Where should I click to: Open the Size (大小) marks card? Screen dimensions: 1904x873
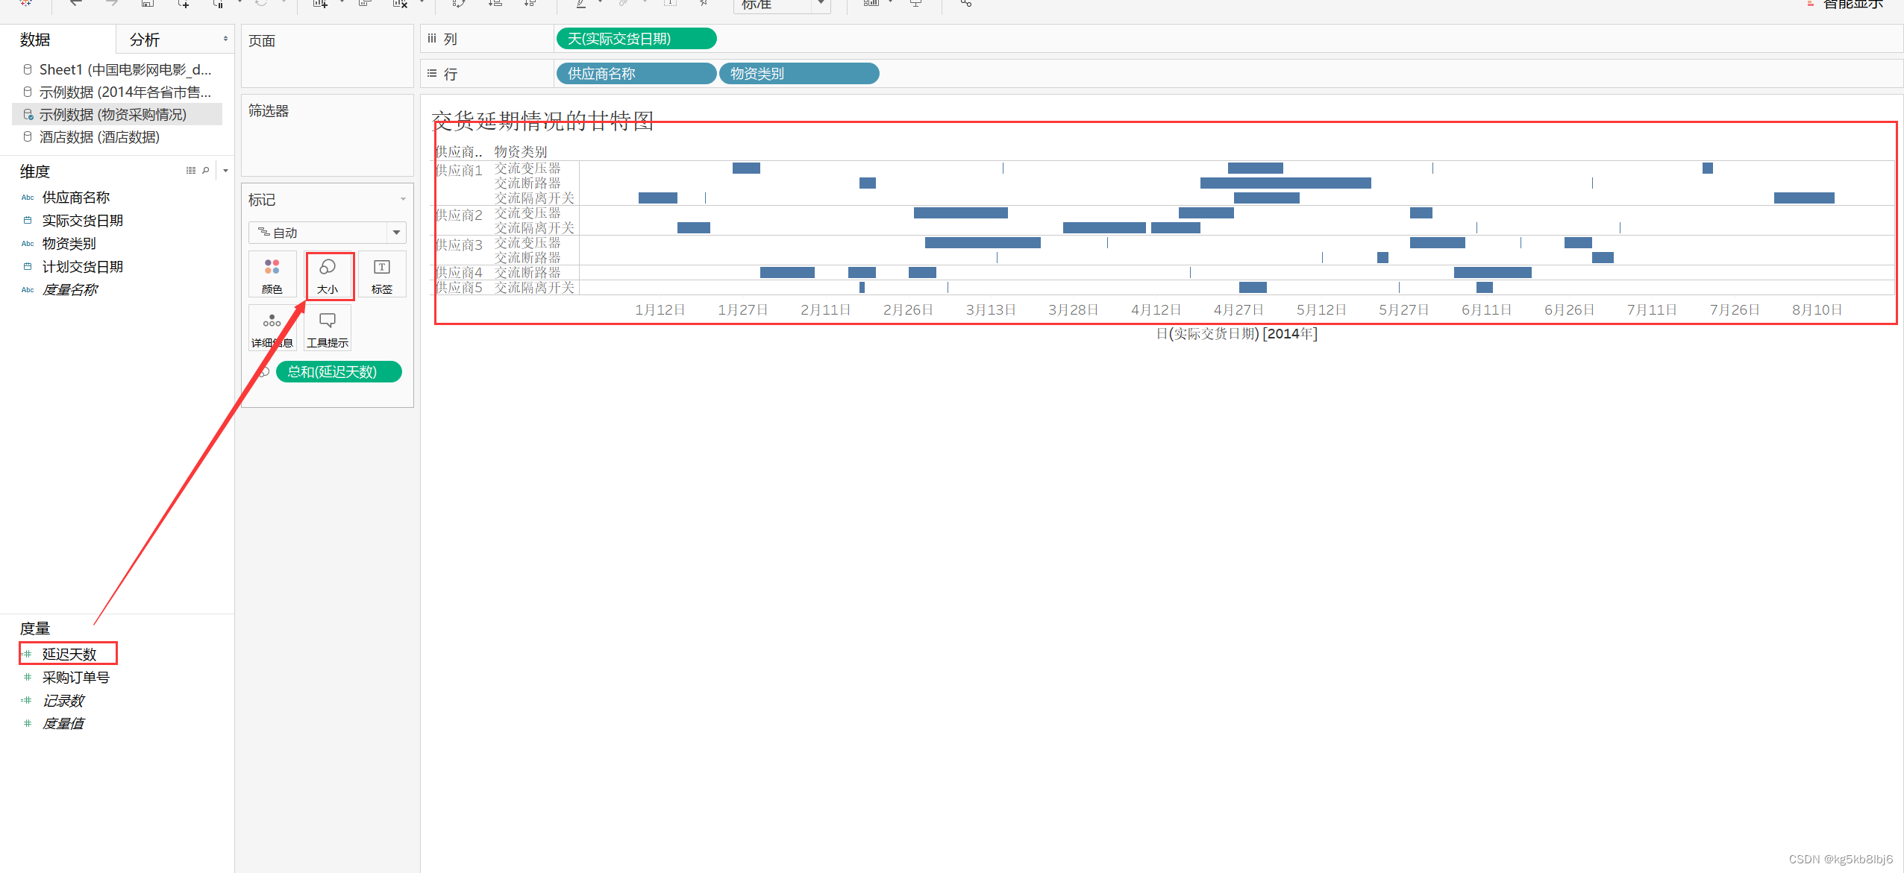(328, 274)
